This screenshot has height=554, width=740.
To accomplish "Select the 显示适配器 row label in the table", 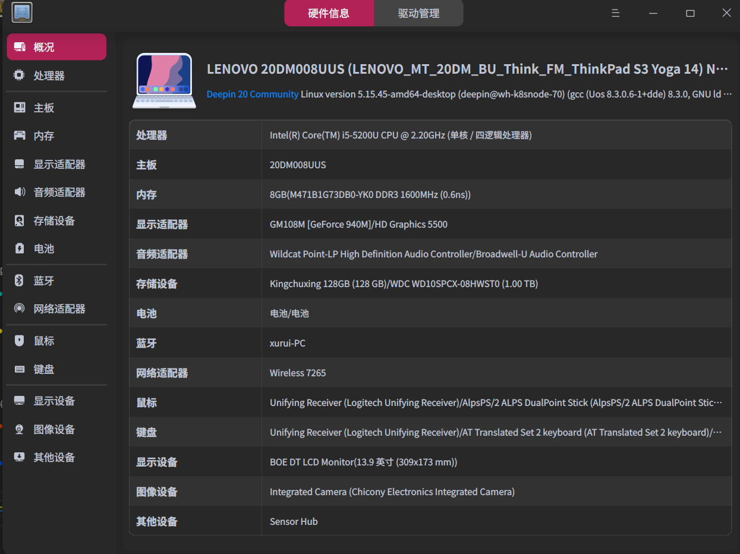I will point(162,224).
